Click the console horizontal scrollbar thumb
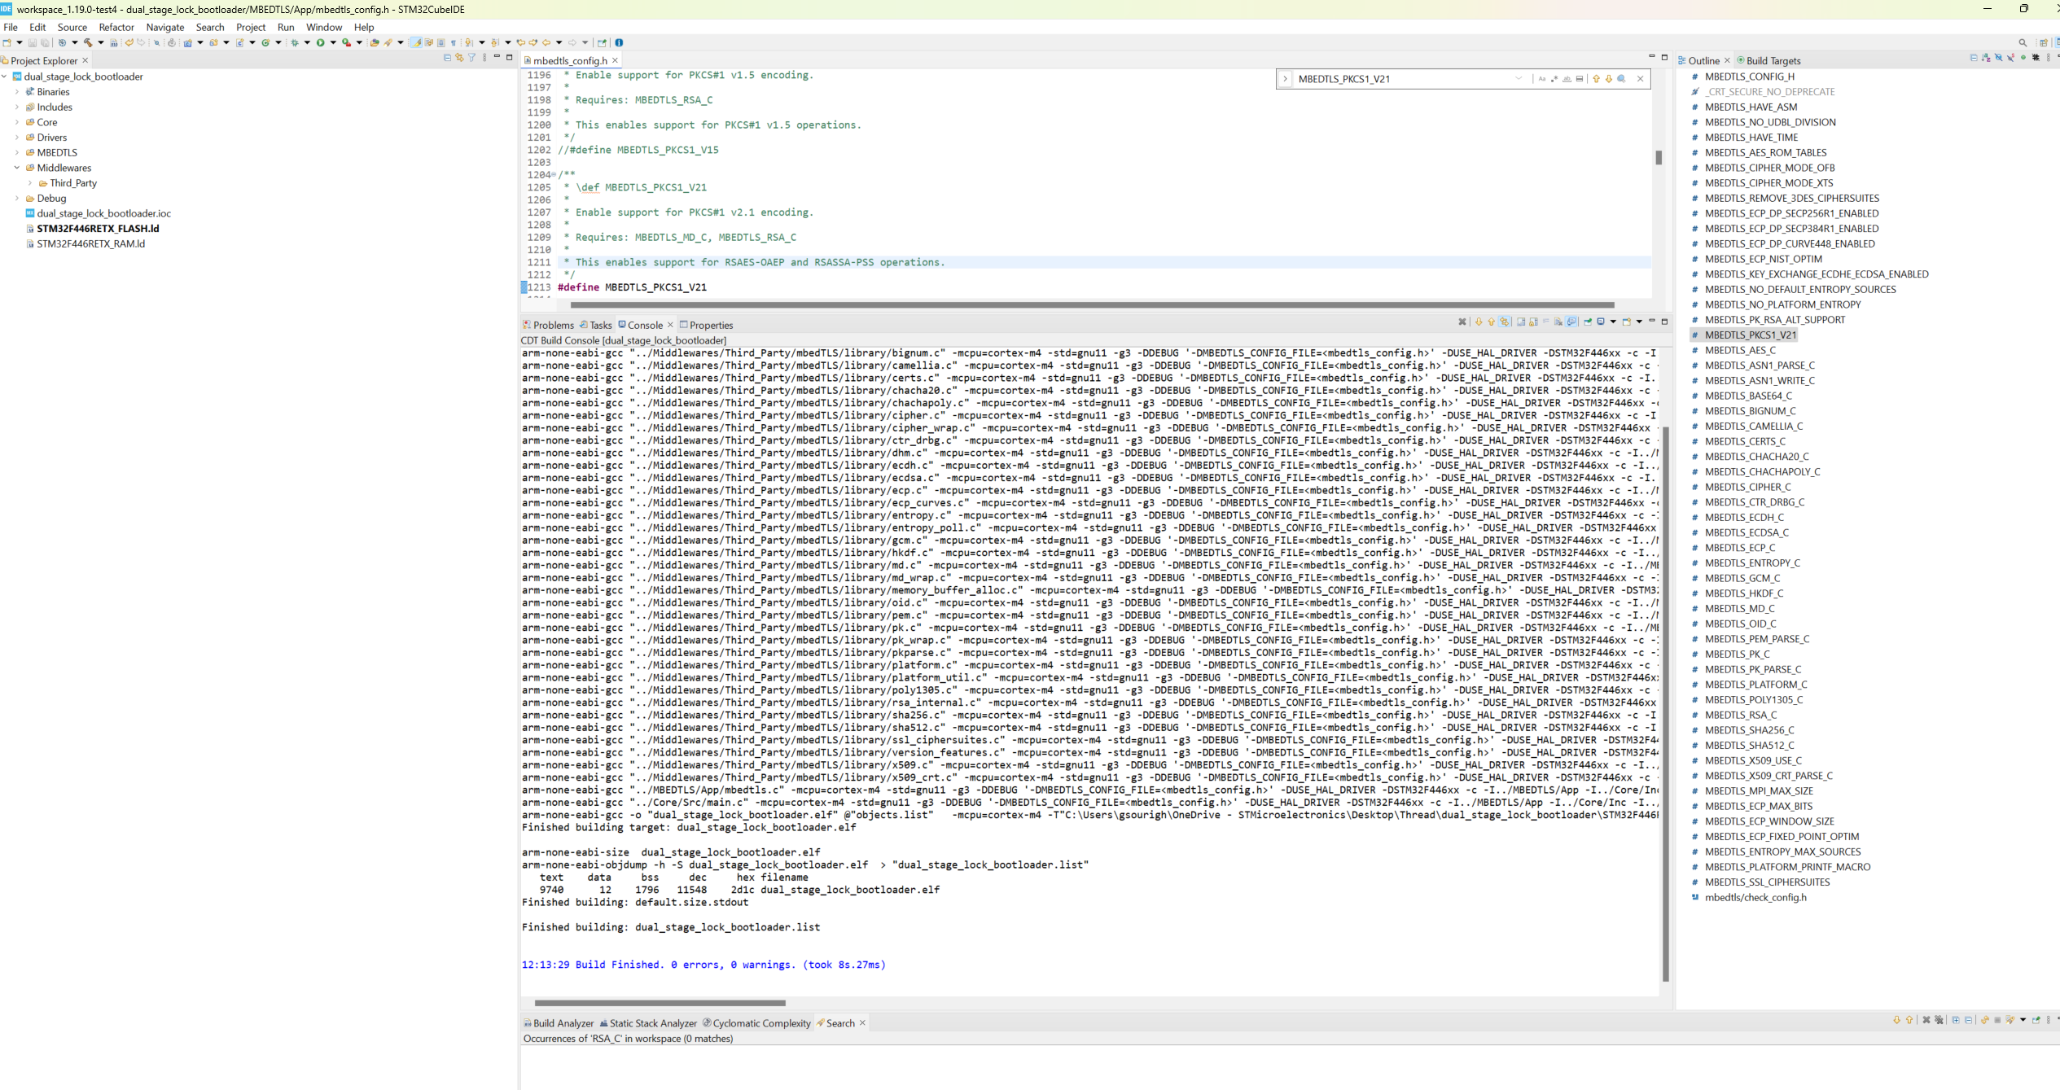This screenshot has width=2060, height=1090. 660,1003
